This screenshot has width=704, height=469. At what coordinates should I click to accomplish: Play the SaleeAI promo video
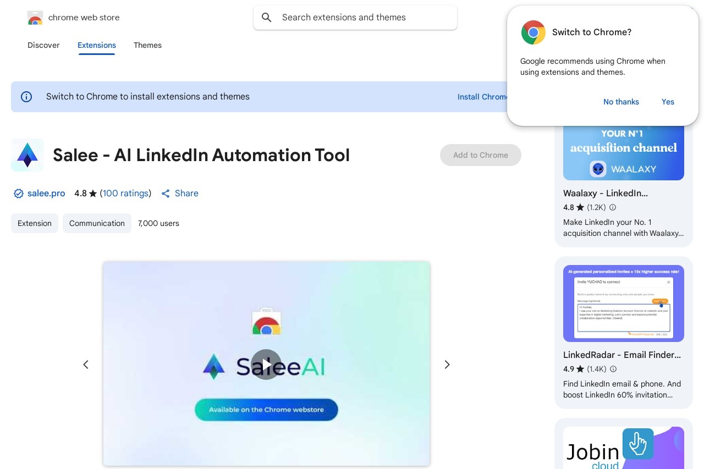tap(266, 365)
